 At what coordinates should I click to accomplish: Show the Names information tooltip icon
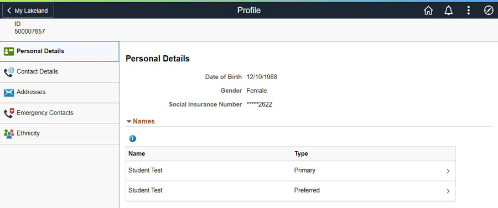tap(132, 138)
